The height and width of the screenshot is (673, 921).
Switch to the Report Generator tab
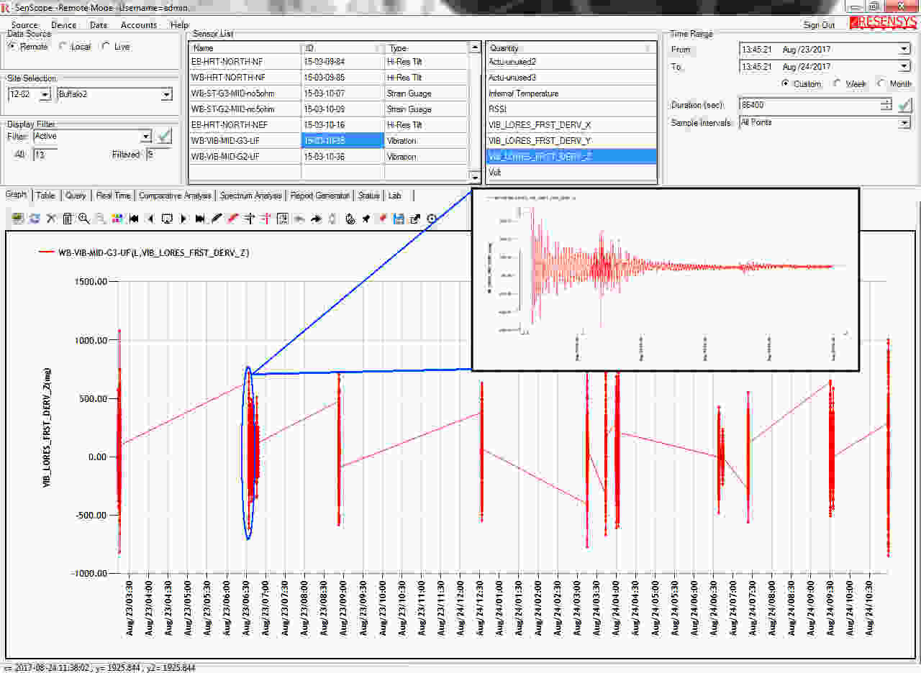tap(320, 196)
